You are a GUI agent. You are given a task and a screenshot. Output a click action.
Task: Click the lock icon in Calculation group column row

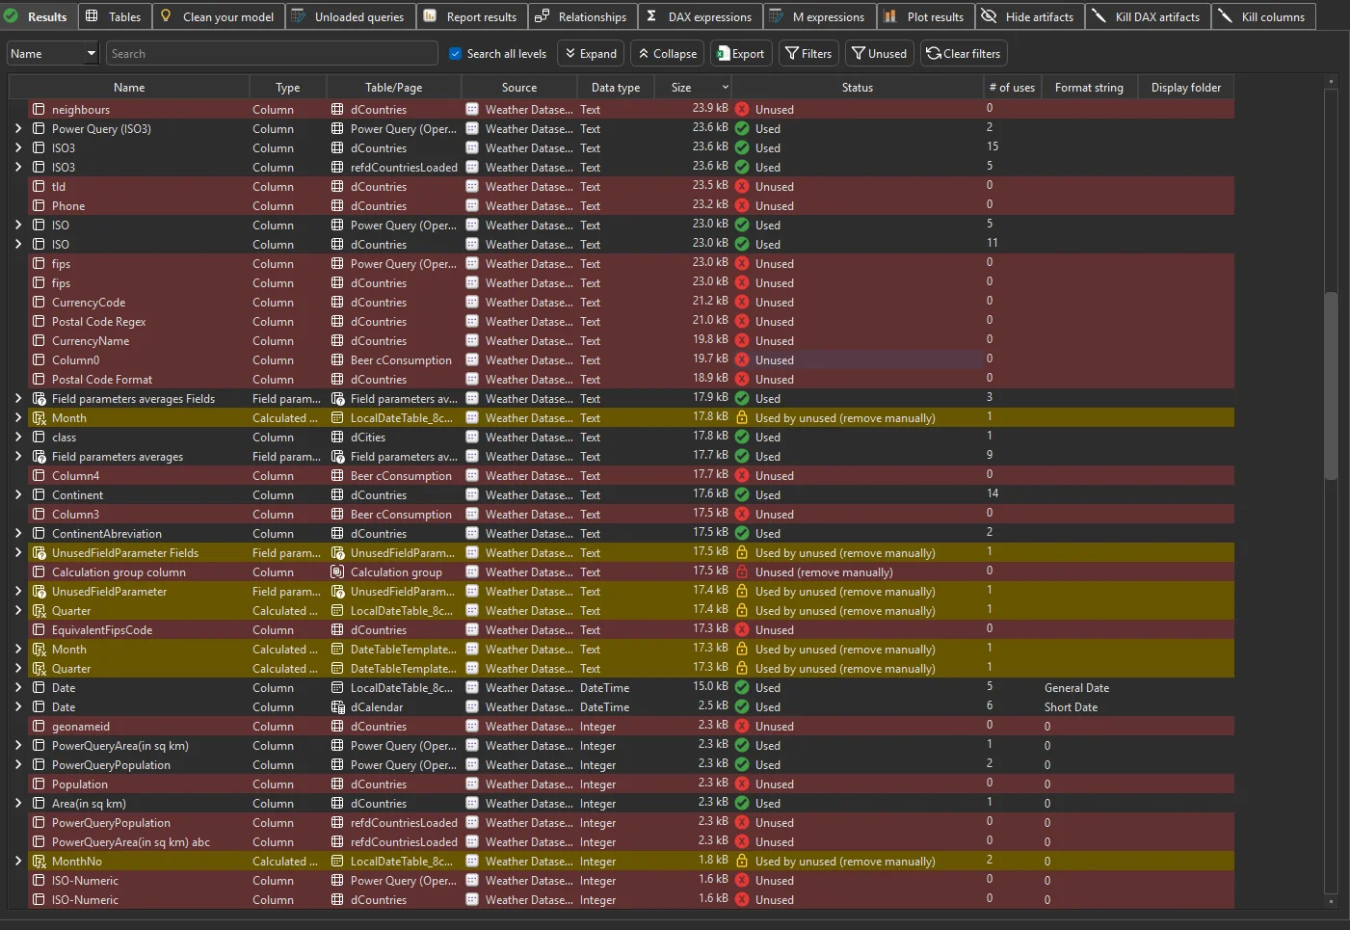pos(742,571)
